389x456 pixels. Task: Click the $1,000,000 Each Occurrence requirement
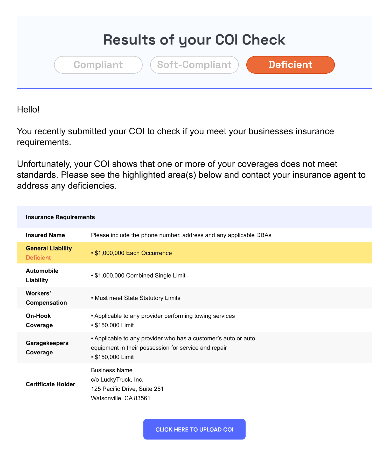point(131,253)
